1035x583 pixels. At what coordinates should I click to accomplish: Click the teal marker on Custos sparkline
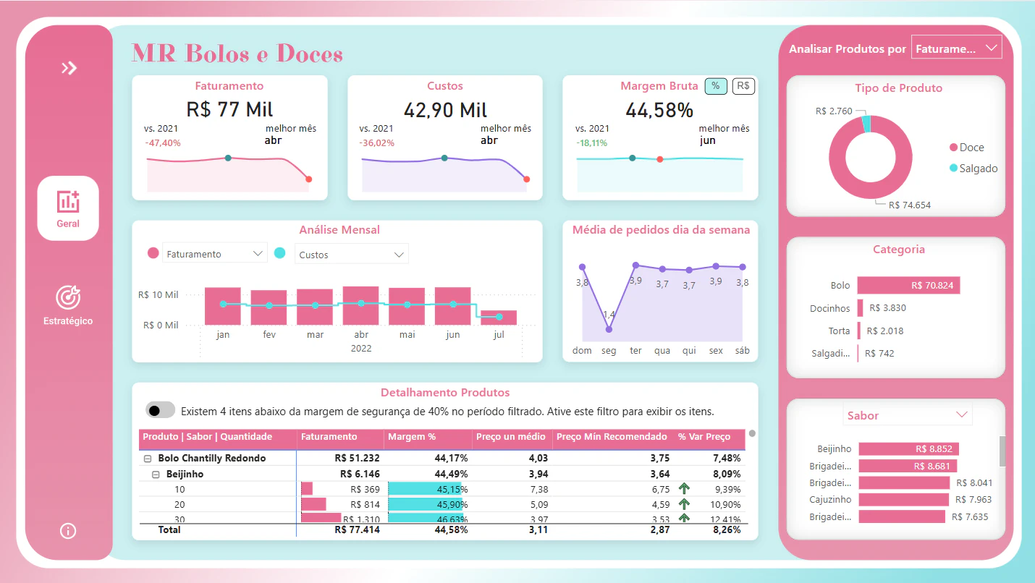pos(444,158)
